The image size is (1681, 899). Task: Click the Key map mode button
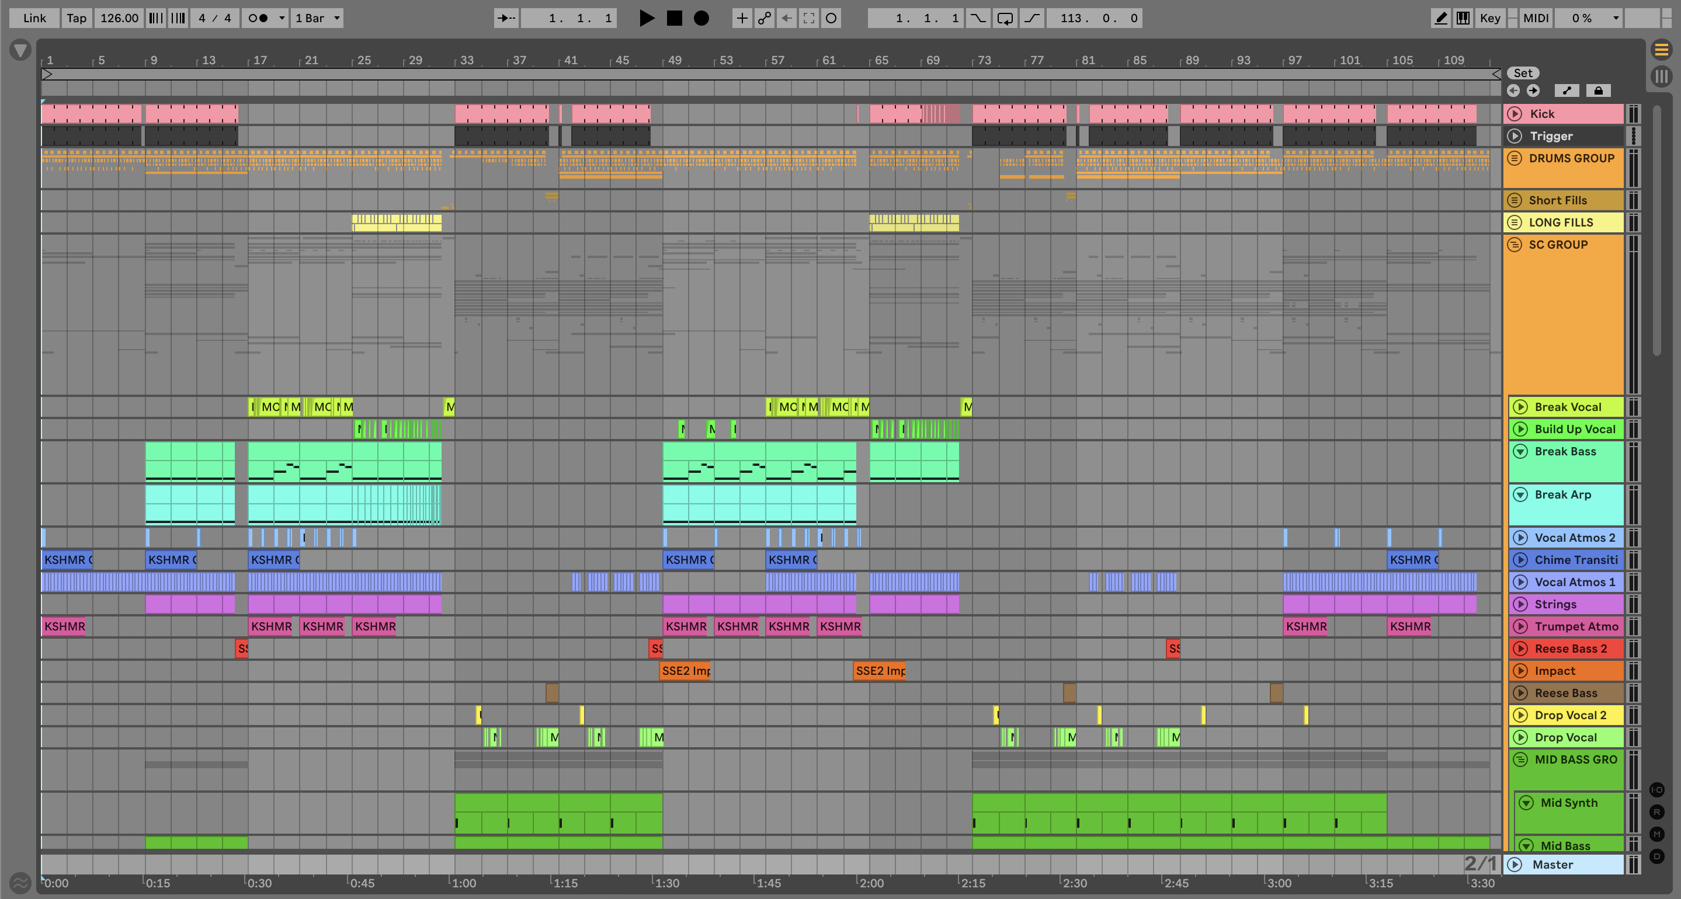pos(1490,18)
